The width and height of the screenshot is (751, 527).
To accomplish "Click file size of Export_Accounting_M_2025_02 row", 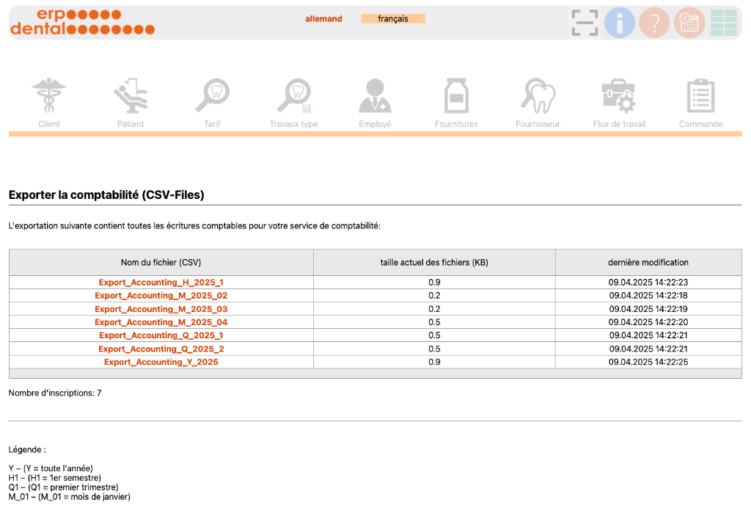I will 434,295.
